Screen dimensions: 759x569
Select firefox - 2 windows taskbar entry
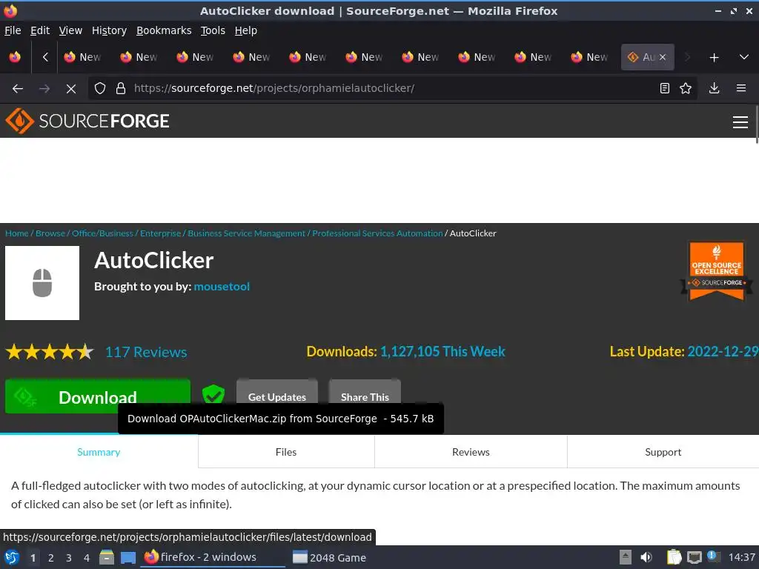[213, 557]
